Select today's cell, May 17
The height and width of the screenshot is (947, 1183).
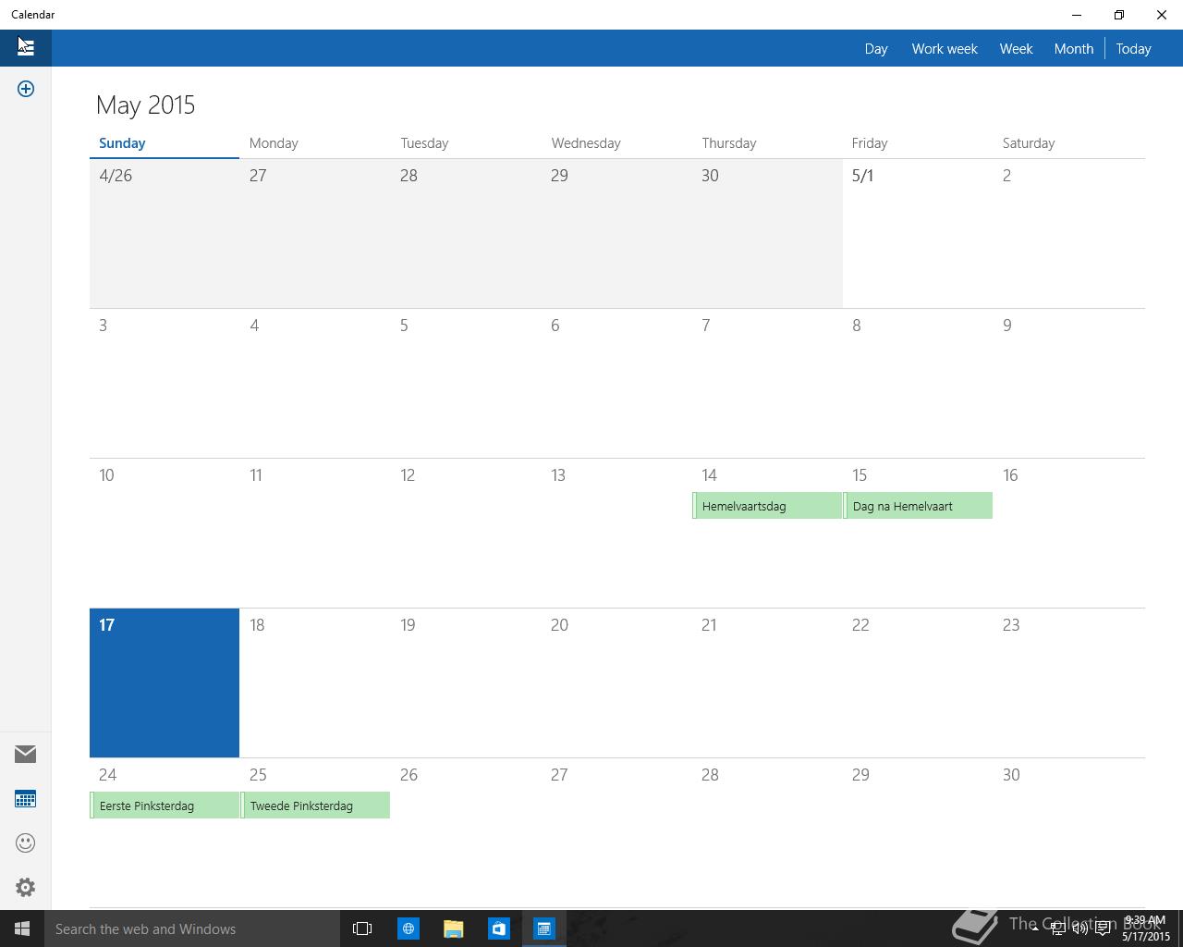tap(165, 683)
